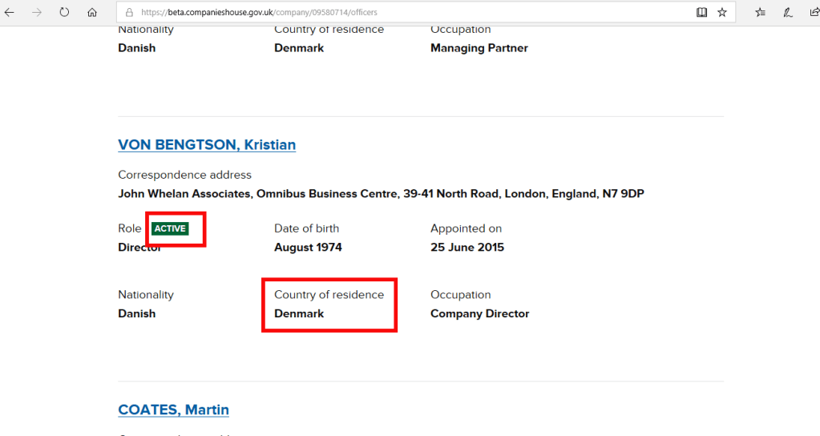Open VON BENGTSON, Kristian officer link
Viewport: 820px width, 436px height.
(207, 145)
